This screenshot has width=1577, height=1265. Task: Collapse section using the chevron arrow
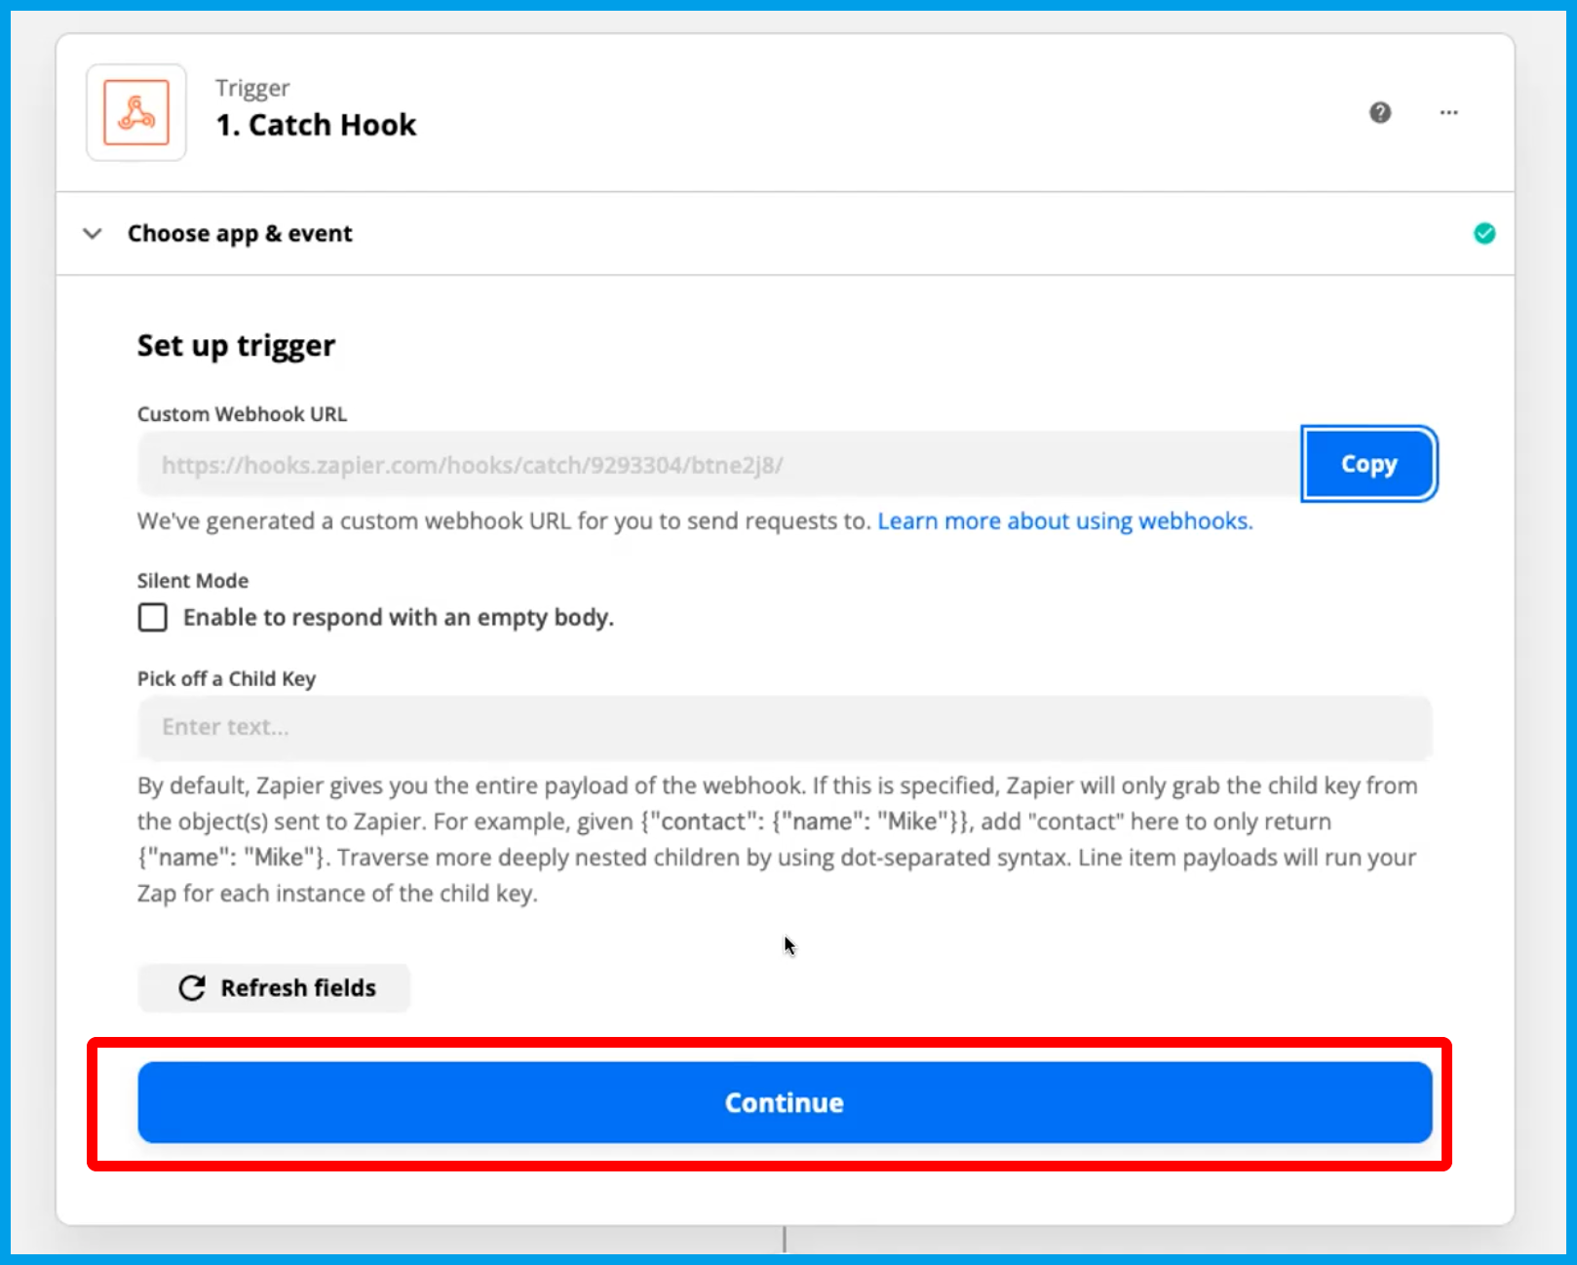pos(93,234)
